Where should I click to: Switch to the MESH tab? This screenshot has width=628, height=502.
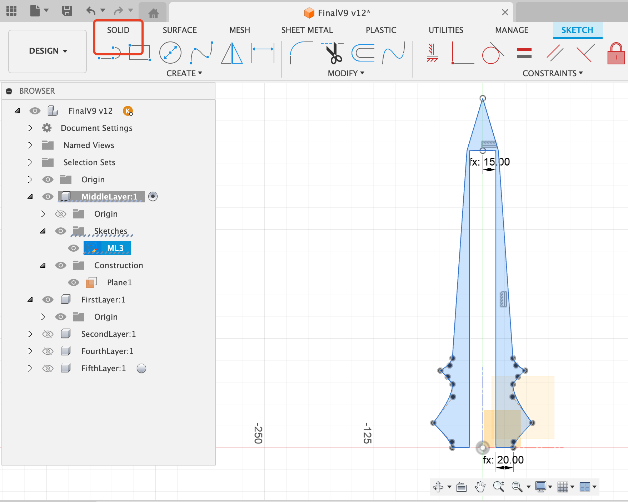click(x=240, y=30)
